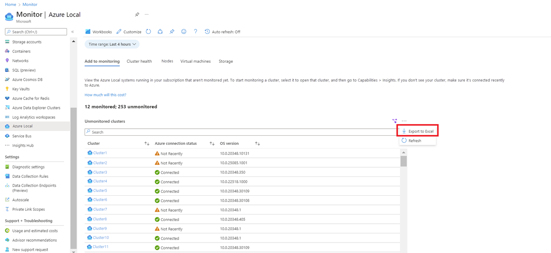Image resolution: width=551 pixels, height=253 pixels.
Task: Pin the Monitor page using title pin icon
Action: (x=137, y=14)
